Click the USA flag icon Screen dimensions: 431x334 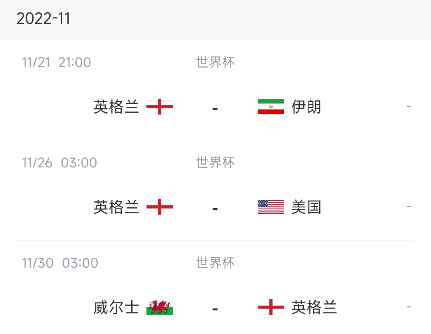point(271,207)
